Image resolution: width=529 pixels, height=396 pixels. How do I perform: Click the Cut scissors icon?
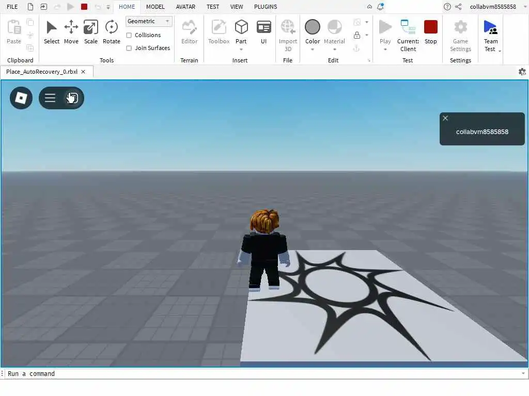pos(30,35)
